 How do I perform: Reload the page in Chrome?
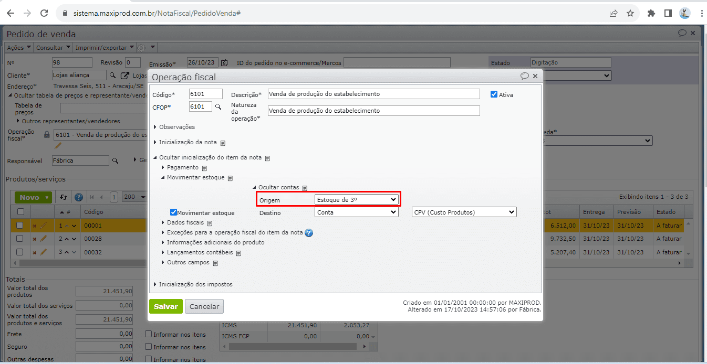coord(45,13)
